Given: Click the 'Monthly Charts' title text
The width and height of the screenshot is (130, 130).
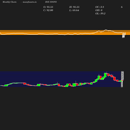Looking at the screenshot, I should point(10,2).
